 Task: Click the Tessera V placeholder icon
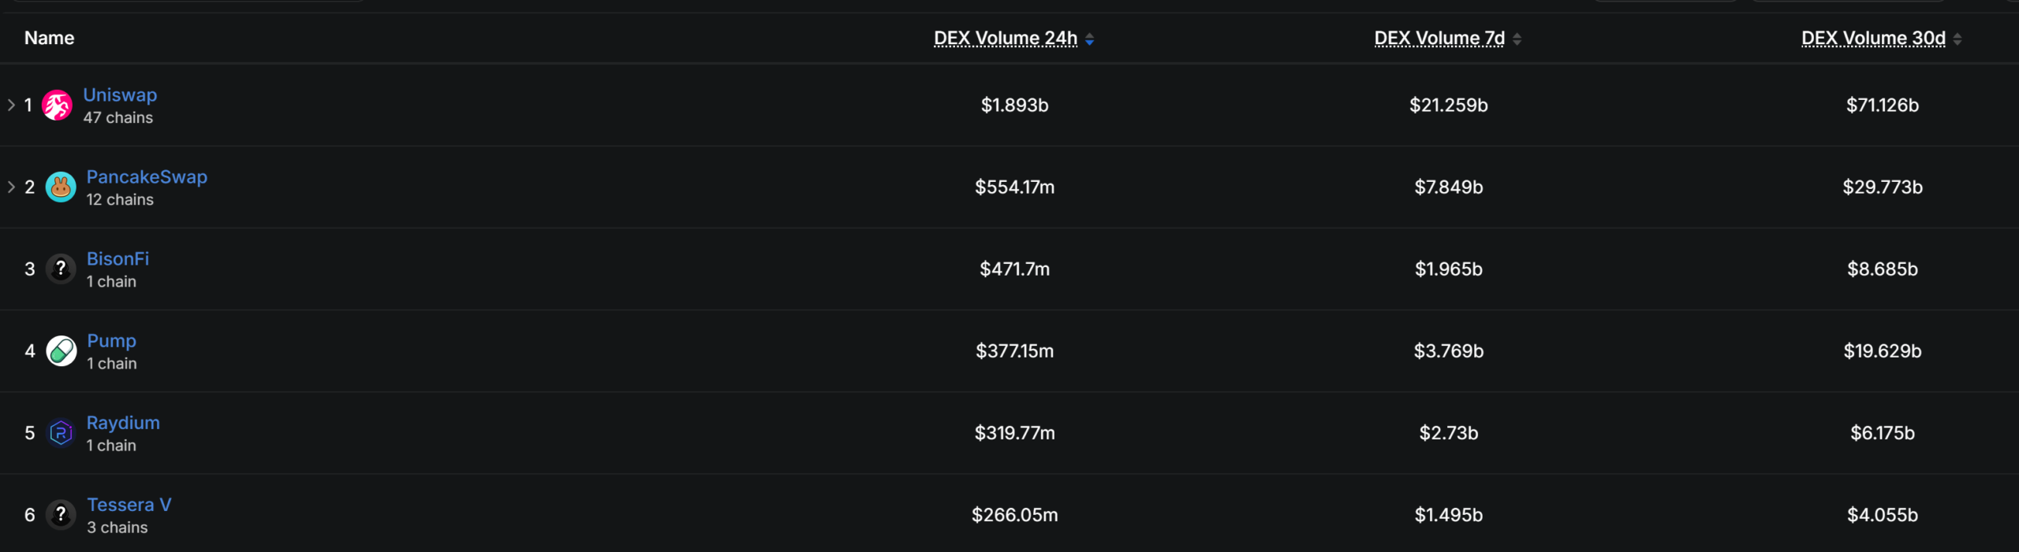point(61,515)
